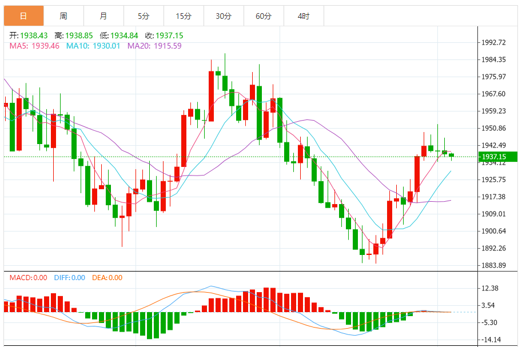Screen dimensions: 522x347
Task: Click the MA10: 1930.01 indicator label
Action: click(93, 46)
